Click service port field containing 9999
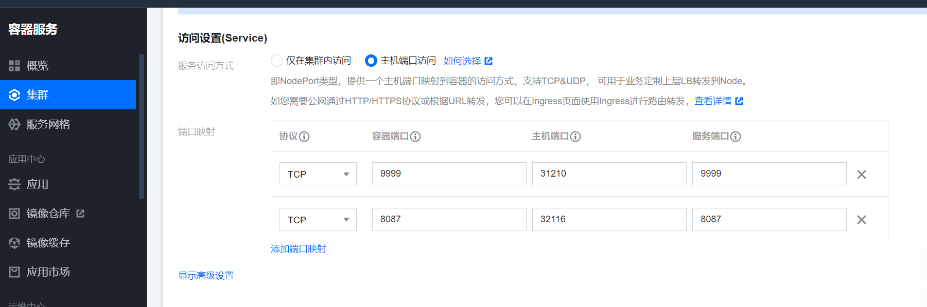Screen dimensions: 927x307 coord(769,174)
